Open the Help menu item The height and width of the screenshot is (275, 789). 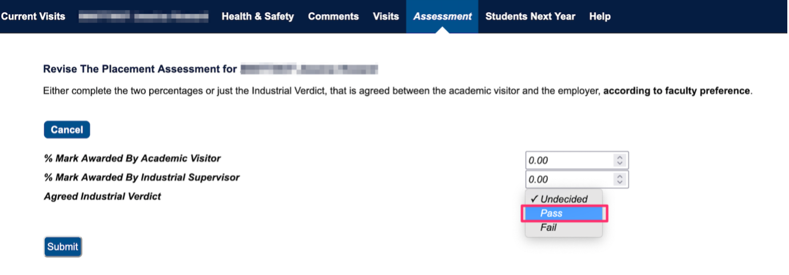coord(600,17)
